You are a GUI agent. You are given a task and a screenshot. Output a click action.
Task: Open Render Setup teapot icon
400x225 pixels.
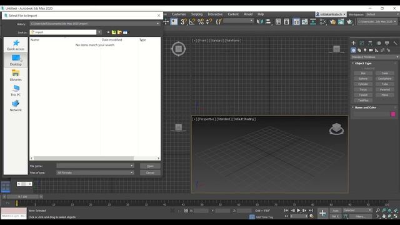332,22
